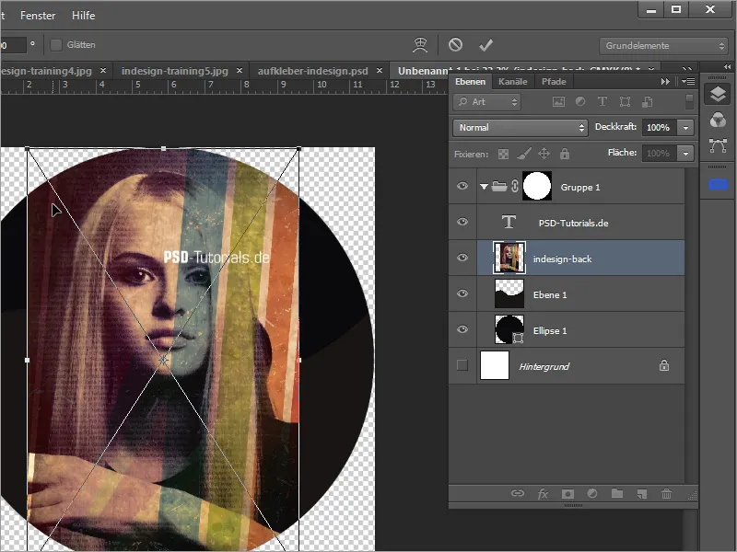Select the Ebene 1 layer thumbnail

509,293
